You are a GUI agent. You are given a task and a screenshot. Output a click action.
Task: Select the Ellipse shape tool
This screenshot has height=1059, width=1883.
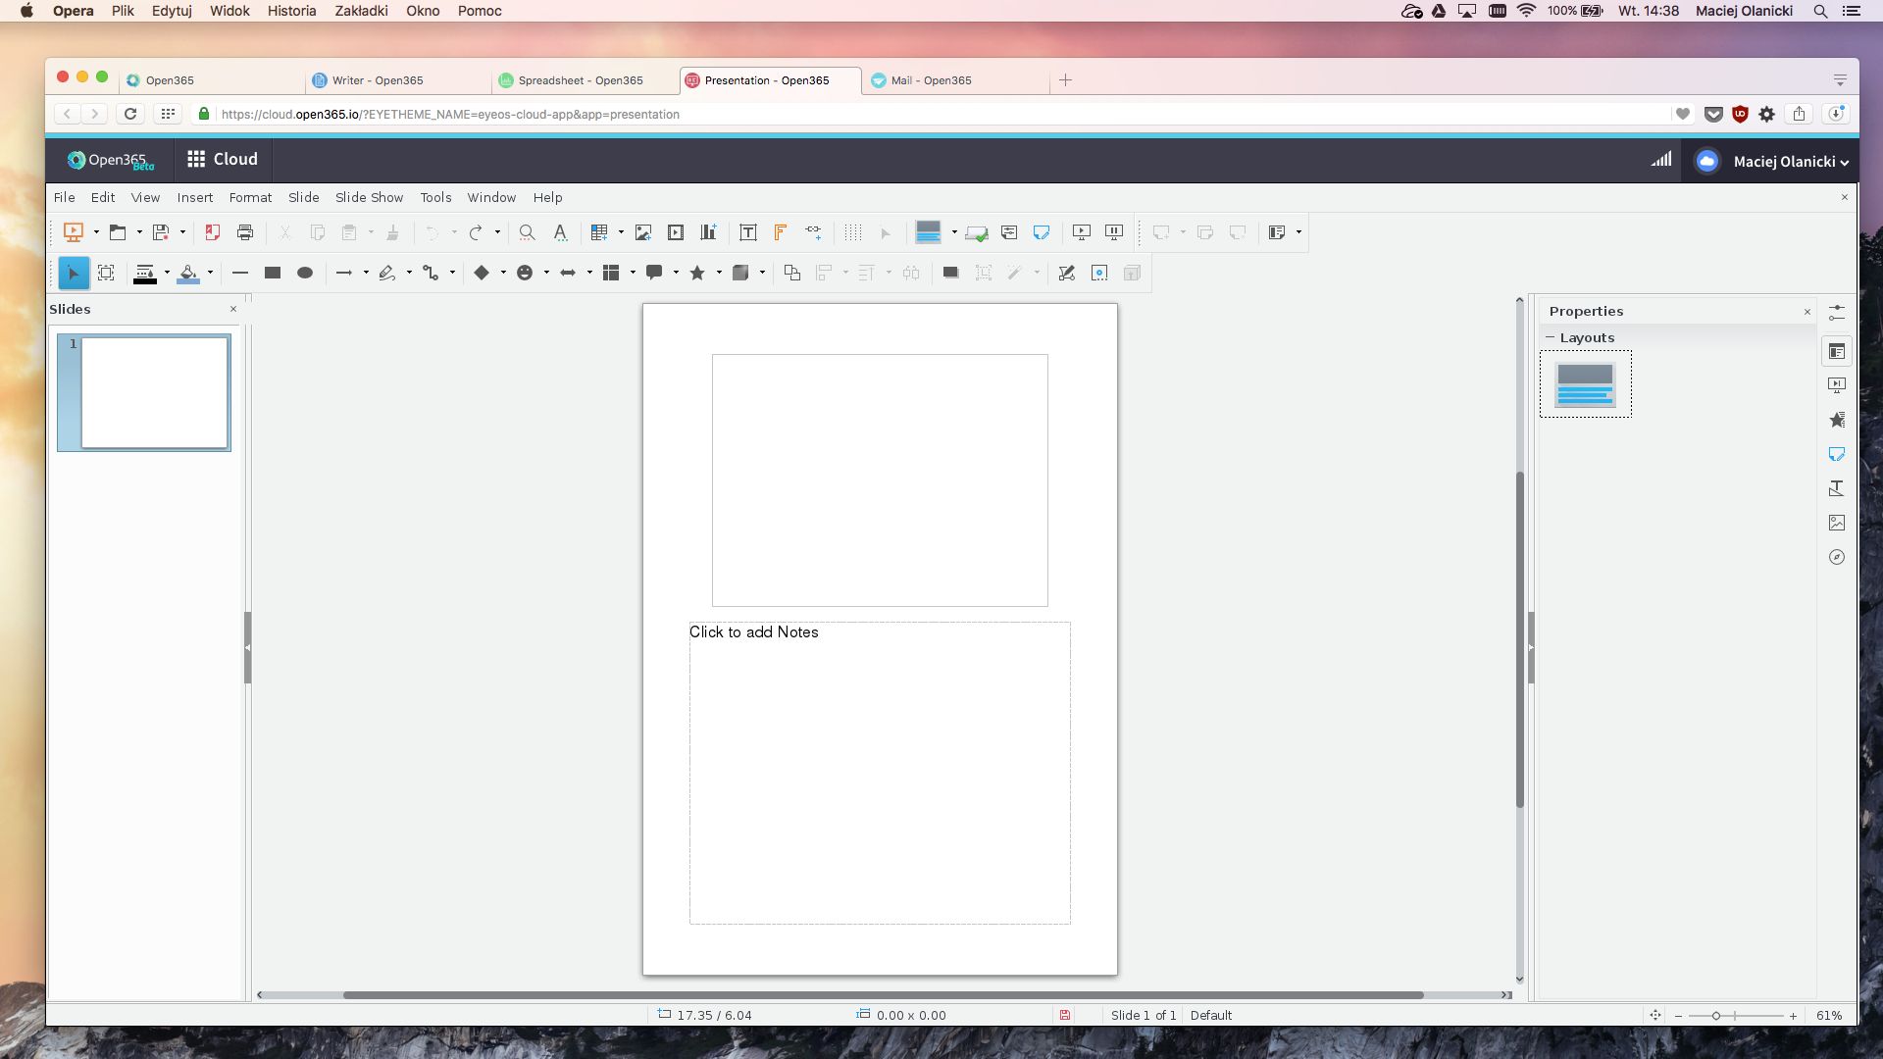pos(305,274)
